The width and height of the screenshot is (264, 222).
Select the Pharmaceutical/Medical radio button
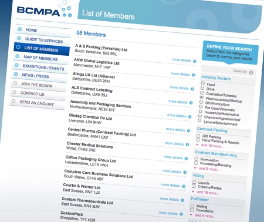pyautogui.click(x=202, y=97)
